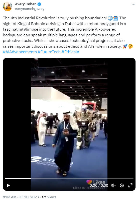This screenshot has width=138, height=203.
Task: Click the 171 Views count
Action: 49,197
